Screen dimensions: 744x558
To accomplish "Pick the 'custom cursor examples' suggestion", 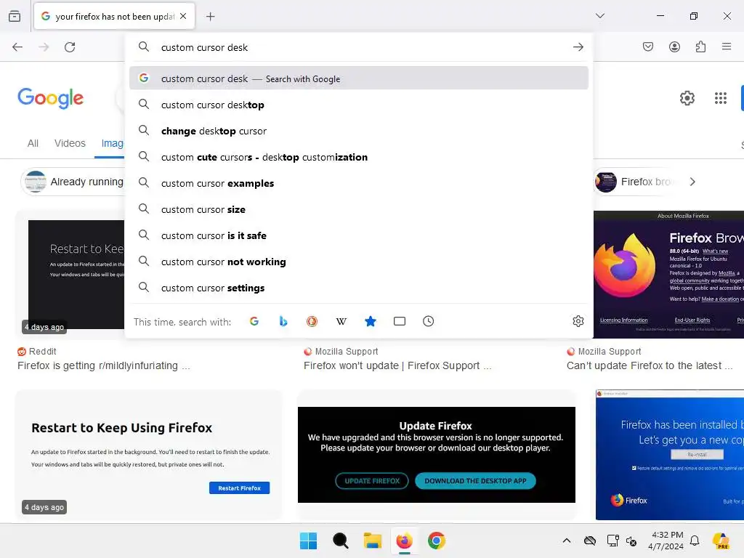I will pyautogui.click(x=359, y=183).
